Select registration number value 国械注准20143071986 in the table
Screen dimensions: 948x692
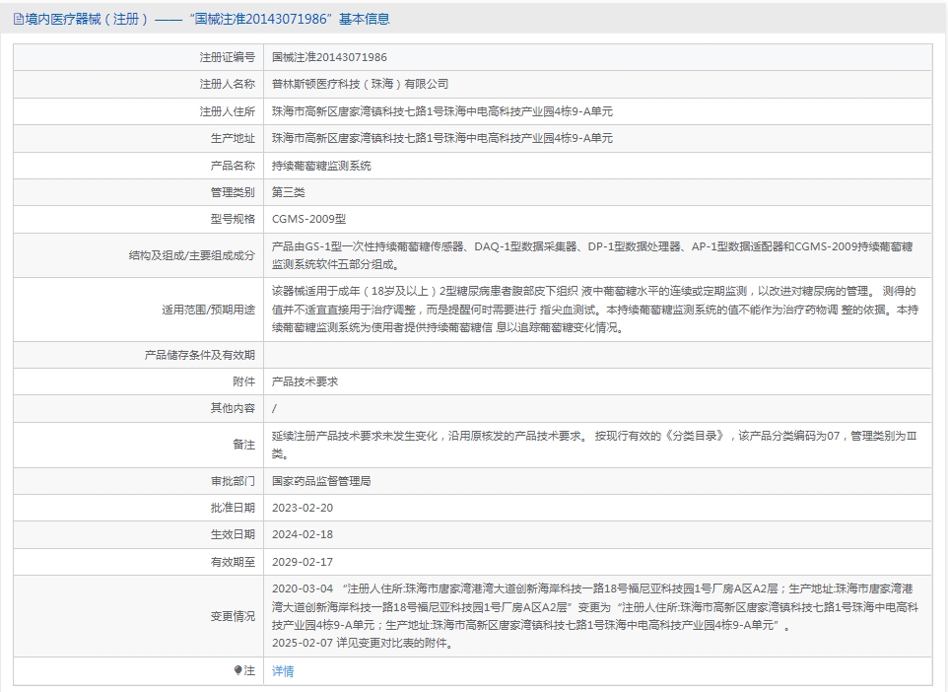329,57
